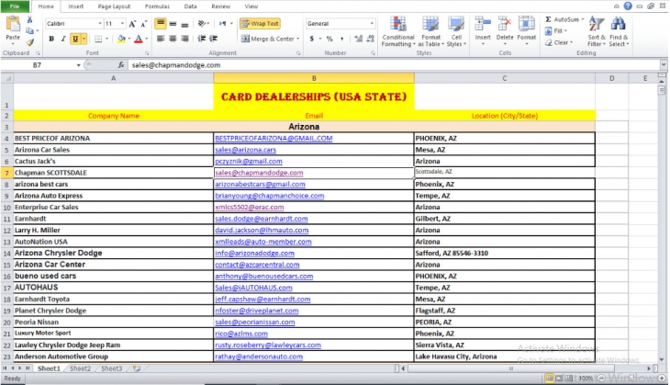Click Find & Select binoculars icon
This screenshot has height=385, width=670.
pos(618,25)
